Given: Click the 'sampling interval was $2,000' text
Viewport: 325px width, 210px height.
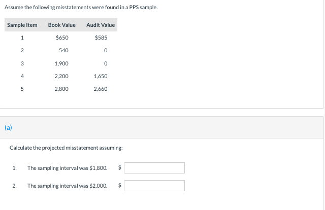Looking at the screenshot, I should point(67,186).
